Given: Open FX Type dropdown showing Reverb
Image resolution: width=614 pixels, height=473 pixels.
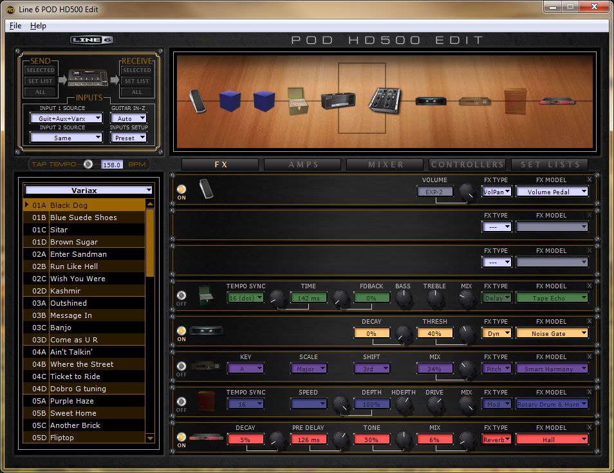Looking at the screenshot, I should (x=496, y=440).
